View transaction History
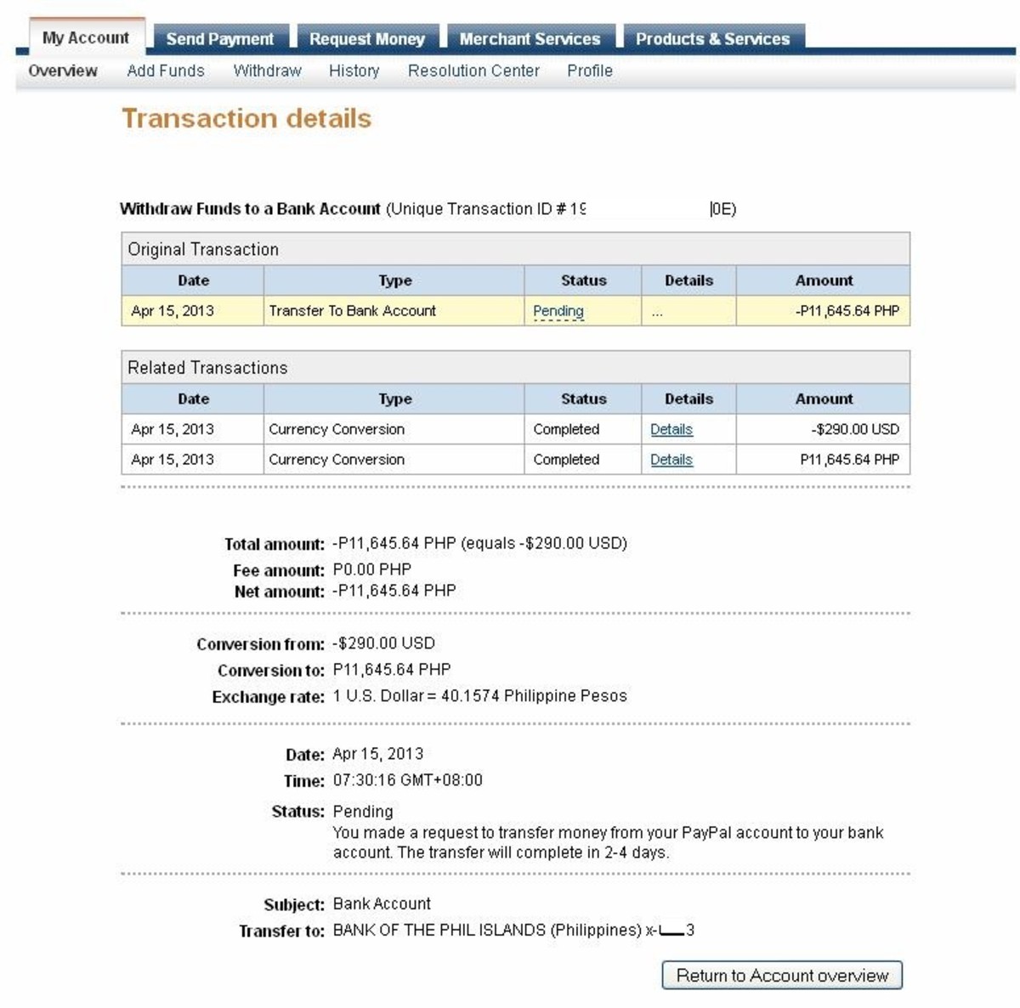The image size is (1020, 1008). (353, 71)
